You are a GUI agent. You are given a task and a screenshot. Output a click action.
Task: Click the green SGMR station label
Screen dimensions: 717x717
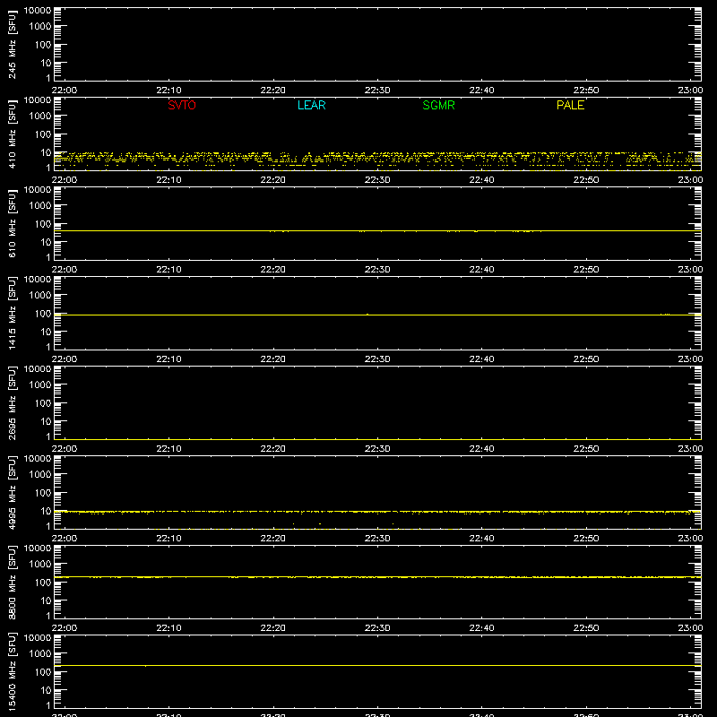pos(438,105)
